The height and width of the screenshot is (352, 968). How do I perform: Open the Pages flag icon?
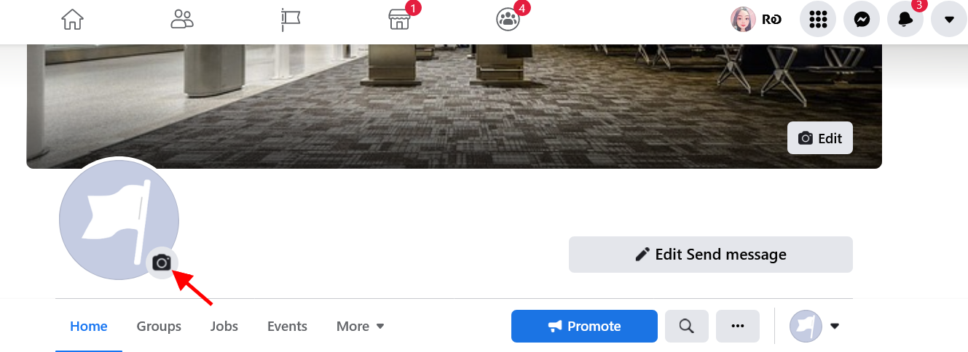pos(291,20)
